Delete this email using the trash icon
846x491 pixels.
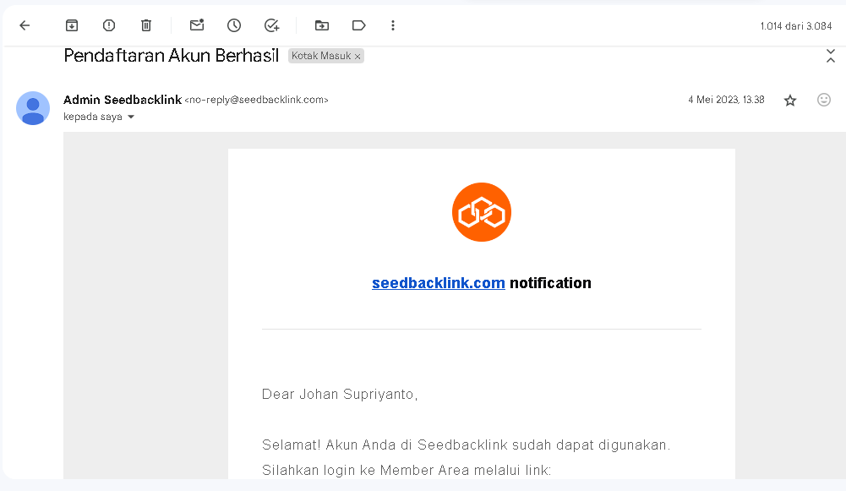pos(146,25)
